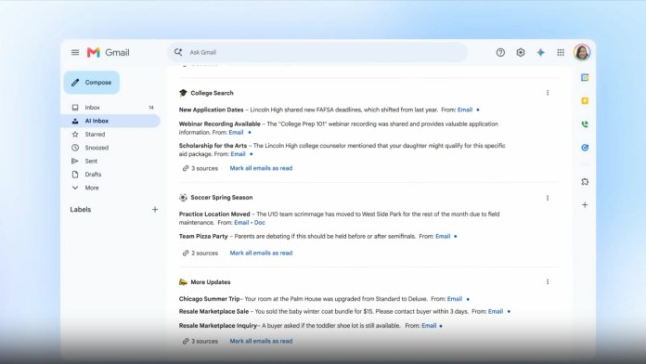Show Soccer Spring Season 2 sources
646x364 pixels.
point(200,253)
